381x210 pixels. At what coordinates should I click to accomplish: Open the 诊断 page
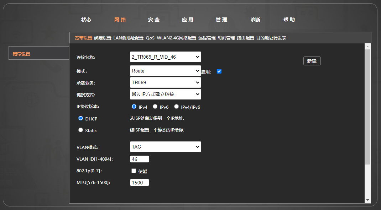pyautogui.click(x=255, y=20)
